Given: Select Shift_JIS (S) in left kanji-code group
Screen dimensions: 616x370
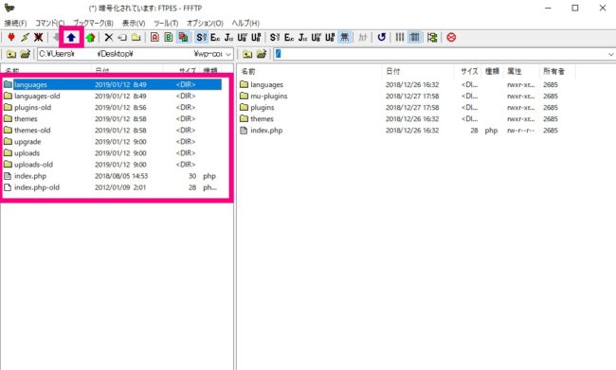Looking at the screenshot, I should (x=201, y=37).
